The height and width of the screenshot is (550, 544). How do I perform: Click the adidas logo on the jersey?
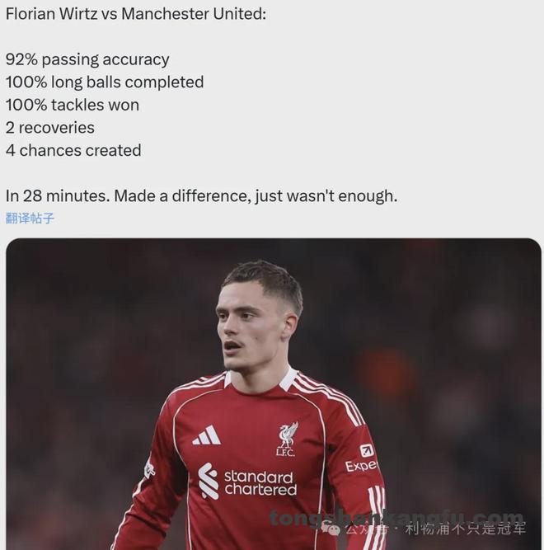207,435
